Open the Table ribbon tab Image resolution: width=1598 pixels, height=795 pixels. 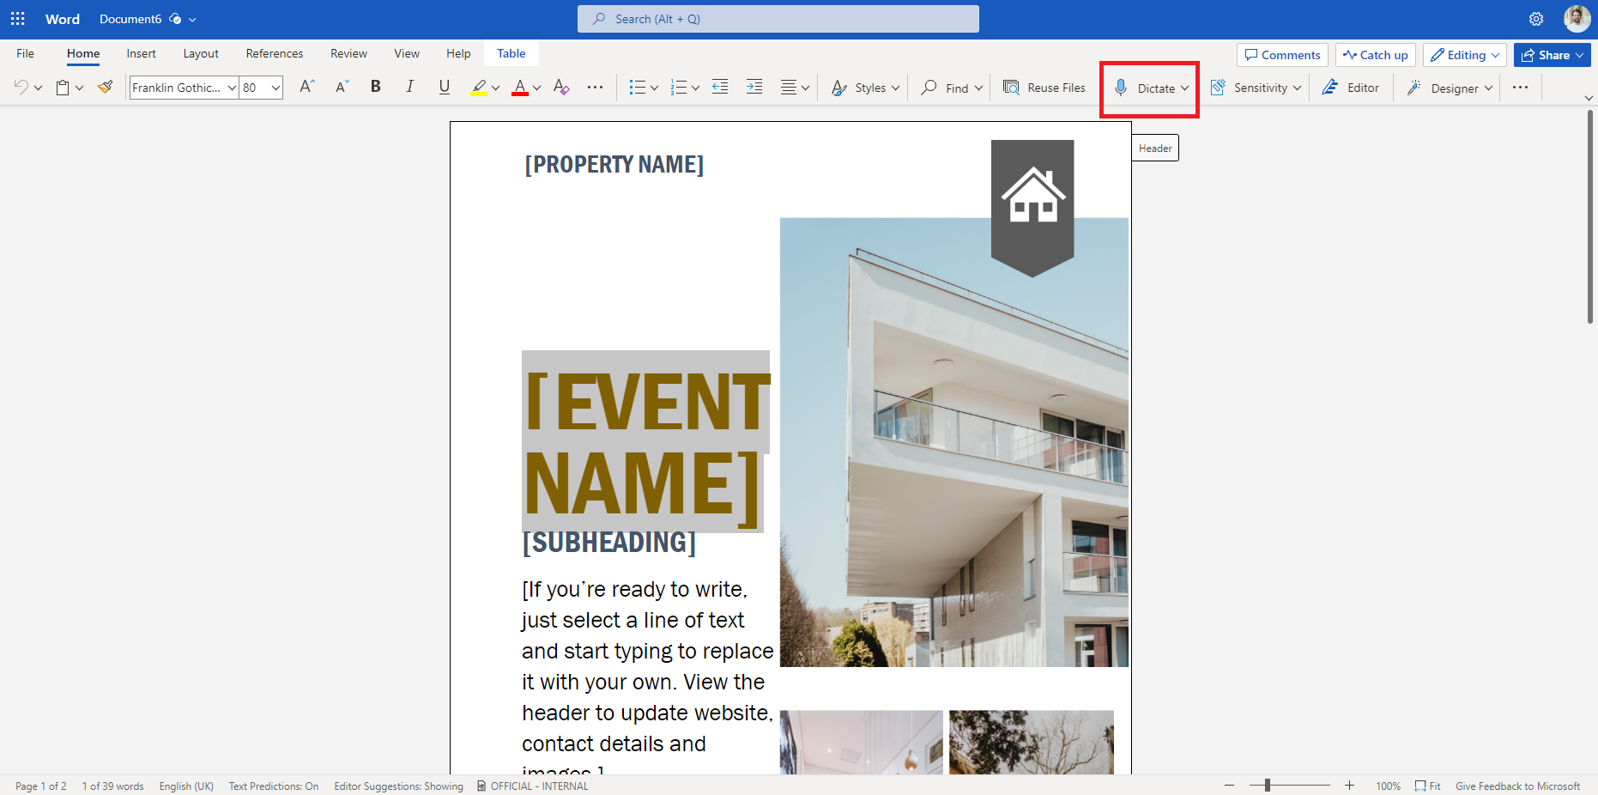point(511,52)
